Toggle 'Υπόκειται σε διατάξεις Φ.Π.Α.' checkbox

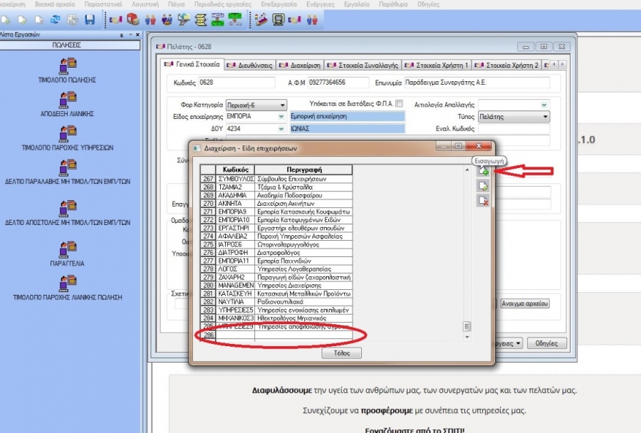coord(400,103)
